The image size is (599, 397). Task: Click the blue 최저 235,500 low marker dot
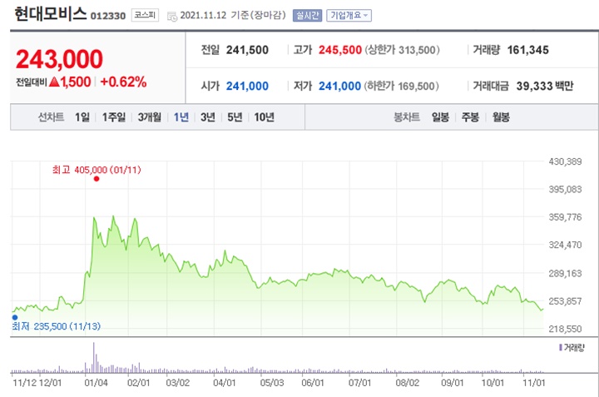pos(15,318)
